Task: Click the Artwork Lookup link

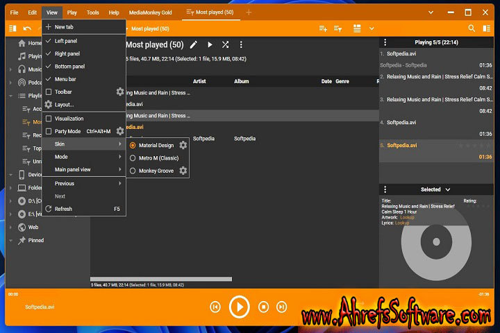Action: 408,217
